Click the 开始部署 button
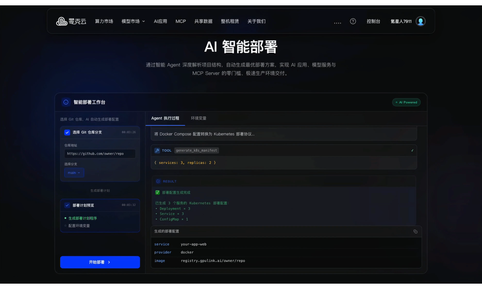The width and height of the screenshot is (482, 289). (x=100, y=262)
